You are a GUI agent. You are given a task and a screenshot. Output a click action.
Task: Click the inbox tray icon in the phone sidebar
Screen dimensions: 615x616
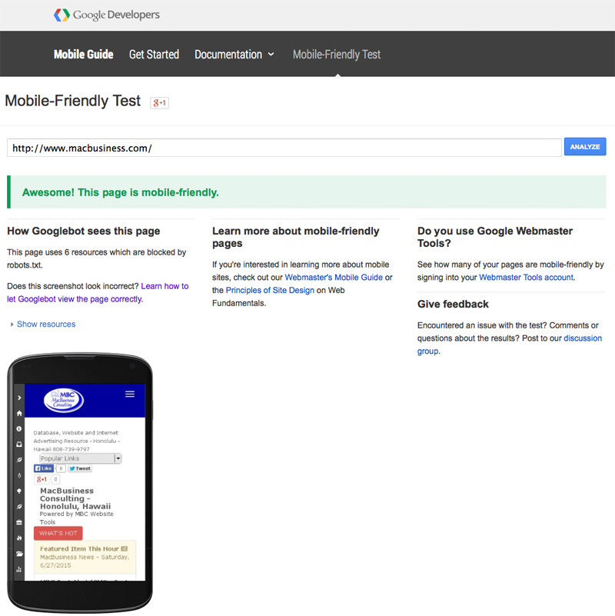tap(19, 445)
